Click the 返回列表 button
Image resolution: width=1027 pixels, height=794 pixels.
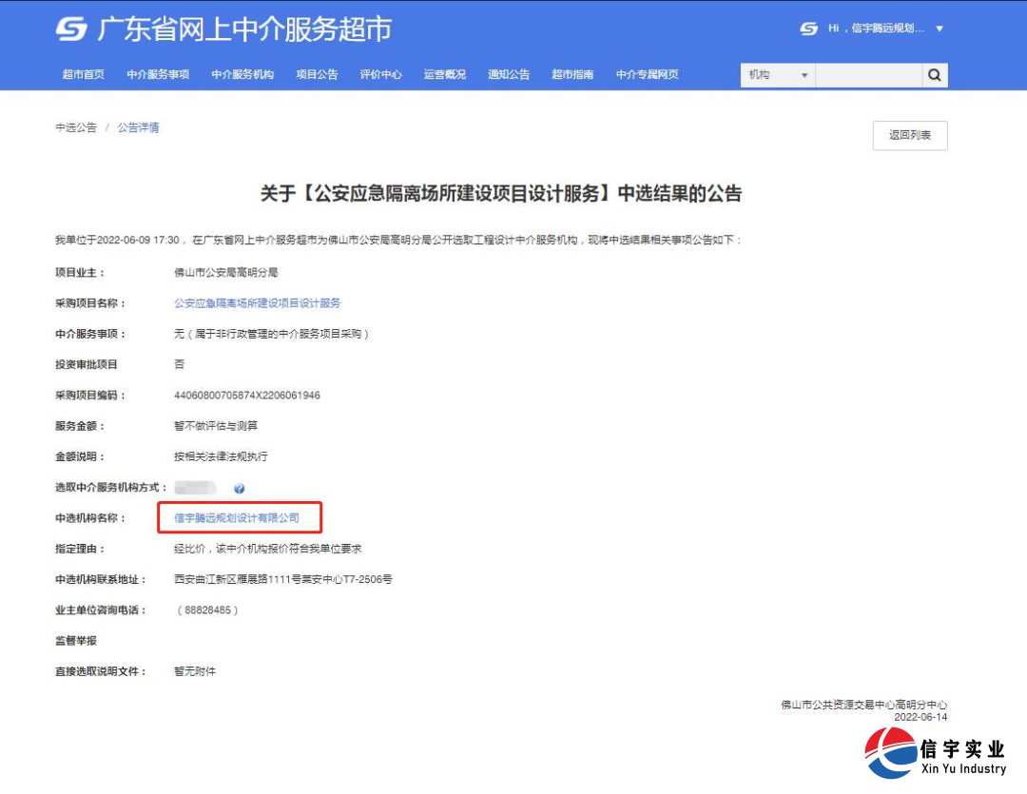909,135
